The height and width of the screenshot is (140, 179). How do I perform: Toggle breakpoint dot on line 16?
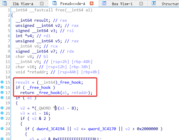click(x=2, y=88)
